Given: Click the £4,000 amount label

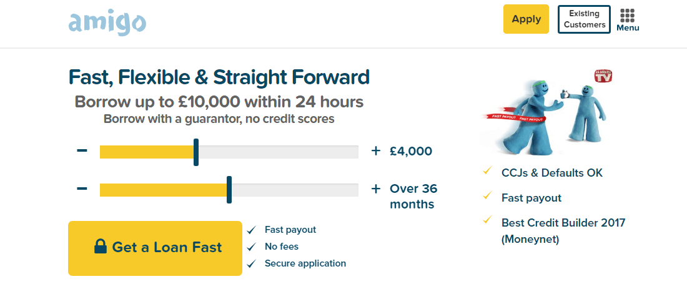Looking at the screenshot, I should 411,152.
